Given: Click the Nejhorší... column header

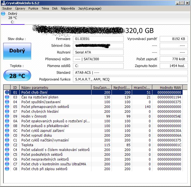Looking at the screenshot, I should coord(122,87).
